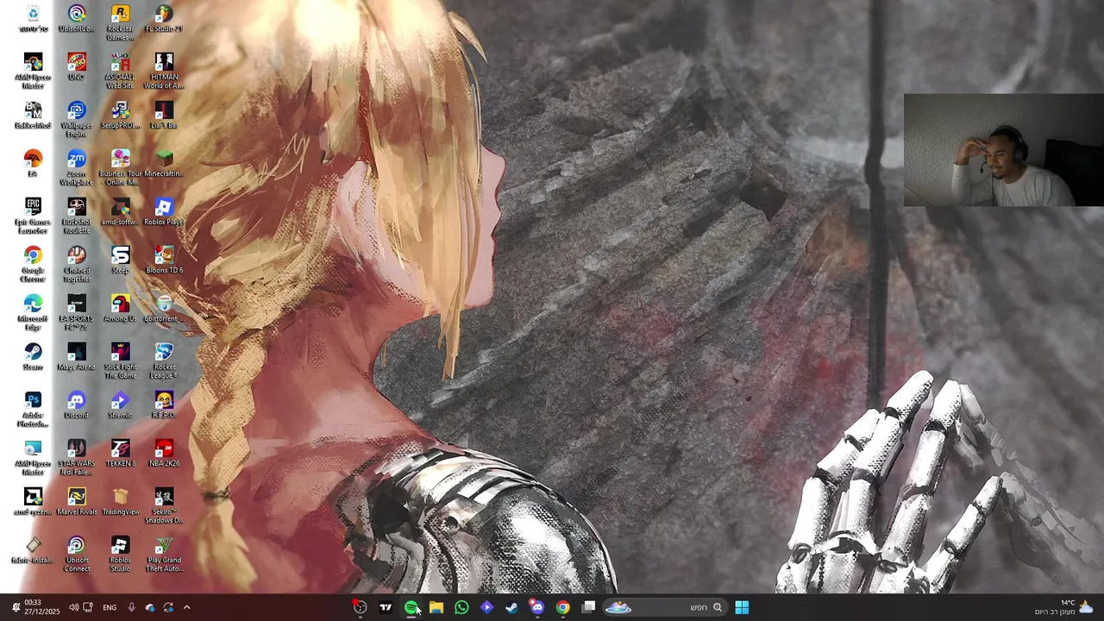Switch the ENG input language indicator

110,607
